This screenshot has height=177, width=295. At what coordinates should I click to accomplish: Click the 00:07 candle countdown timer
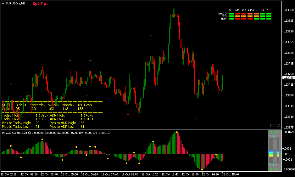pos(275,126)
